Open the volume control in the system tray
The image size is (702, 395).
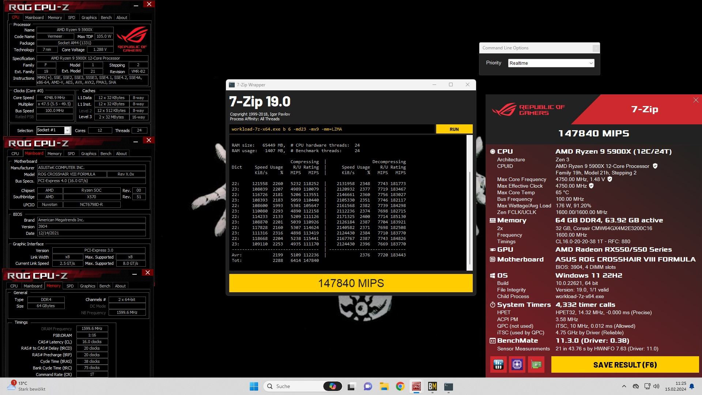pos(657,386)
